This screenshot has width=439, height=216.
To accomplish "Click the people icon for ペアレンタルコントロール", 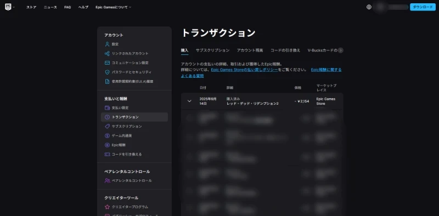I will click(107, 180).
